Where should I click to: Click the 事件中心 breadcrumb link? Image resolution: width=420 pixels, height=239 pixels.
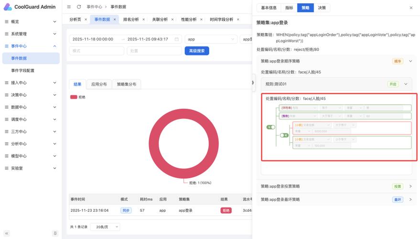tap(94, 7)
